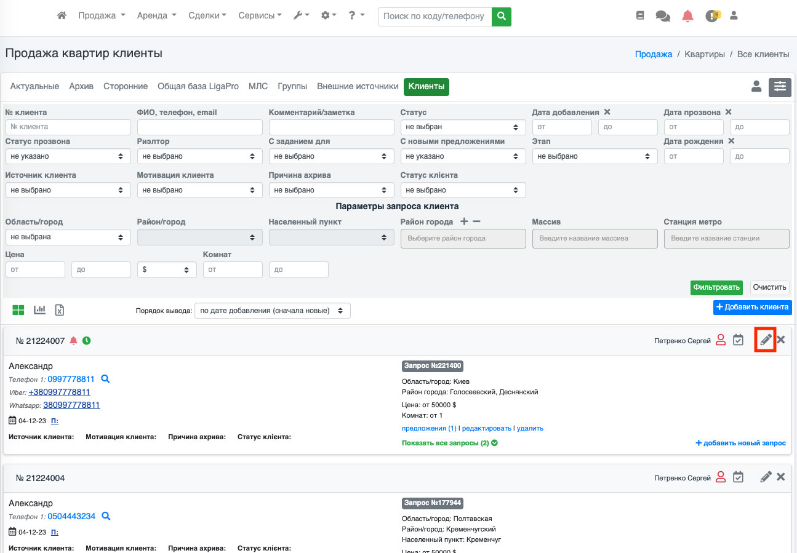Click the home icon in navbar
Viewport: 797px width, 553px height.
pos(62,16)
